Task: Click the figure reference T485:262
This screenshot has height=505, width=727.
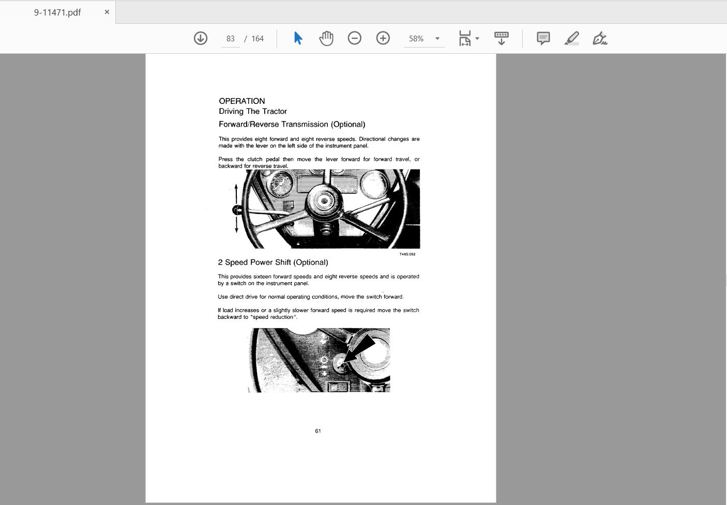Action: click(407, 254)
